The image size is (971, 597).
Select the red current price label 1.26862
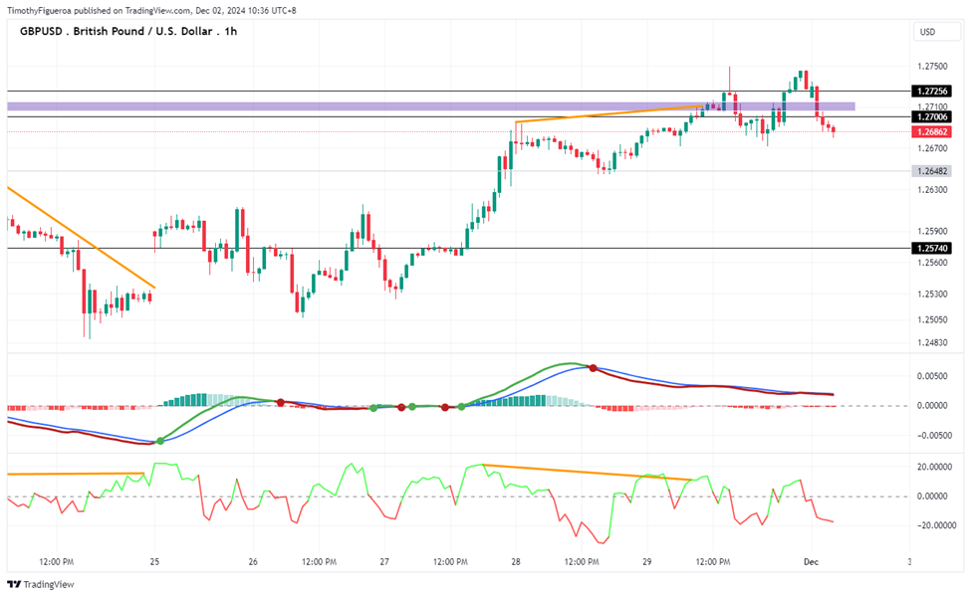(x=932, y=131)
